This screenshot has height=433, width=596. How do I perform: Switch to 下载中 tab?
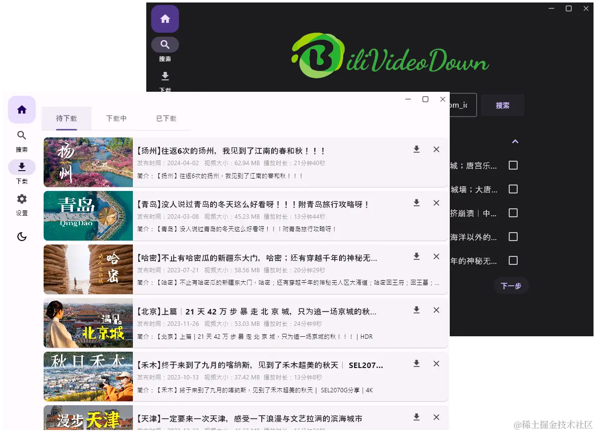point(117,119)
